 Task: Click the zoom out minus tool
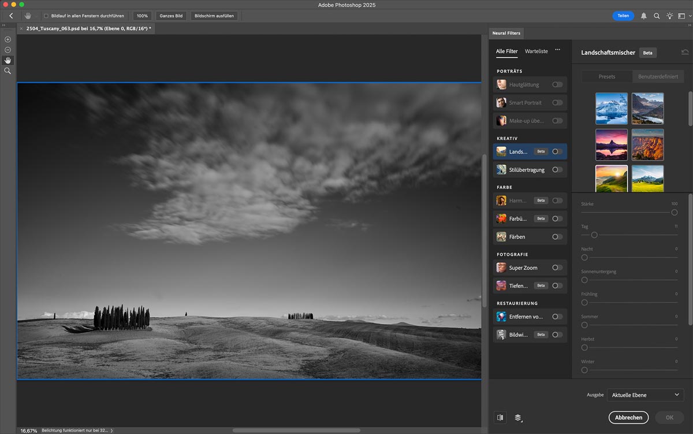pos(8,50)
